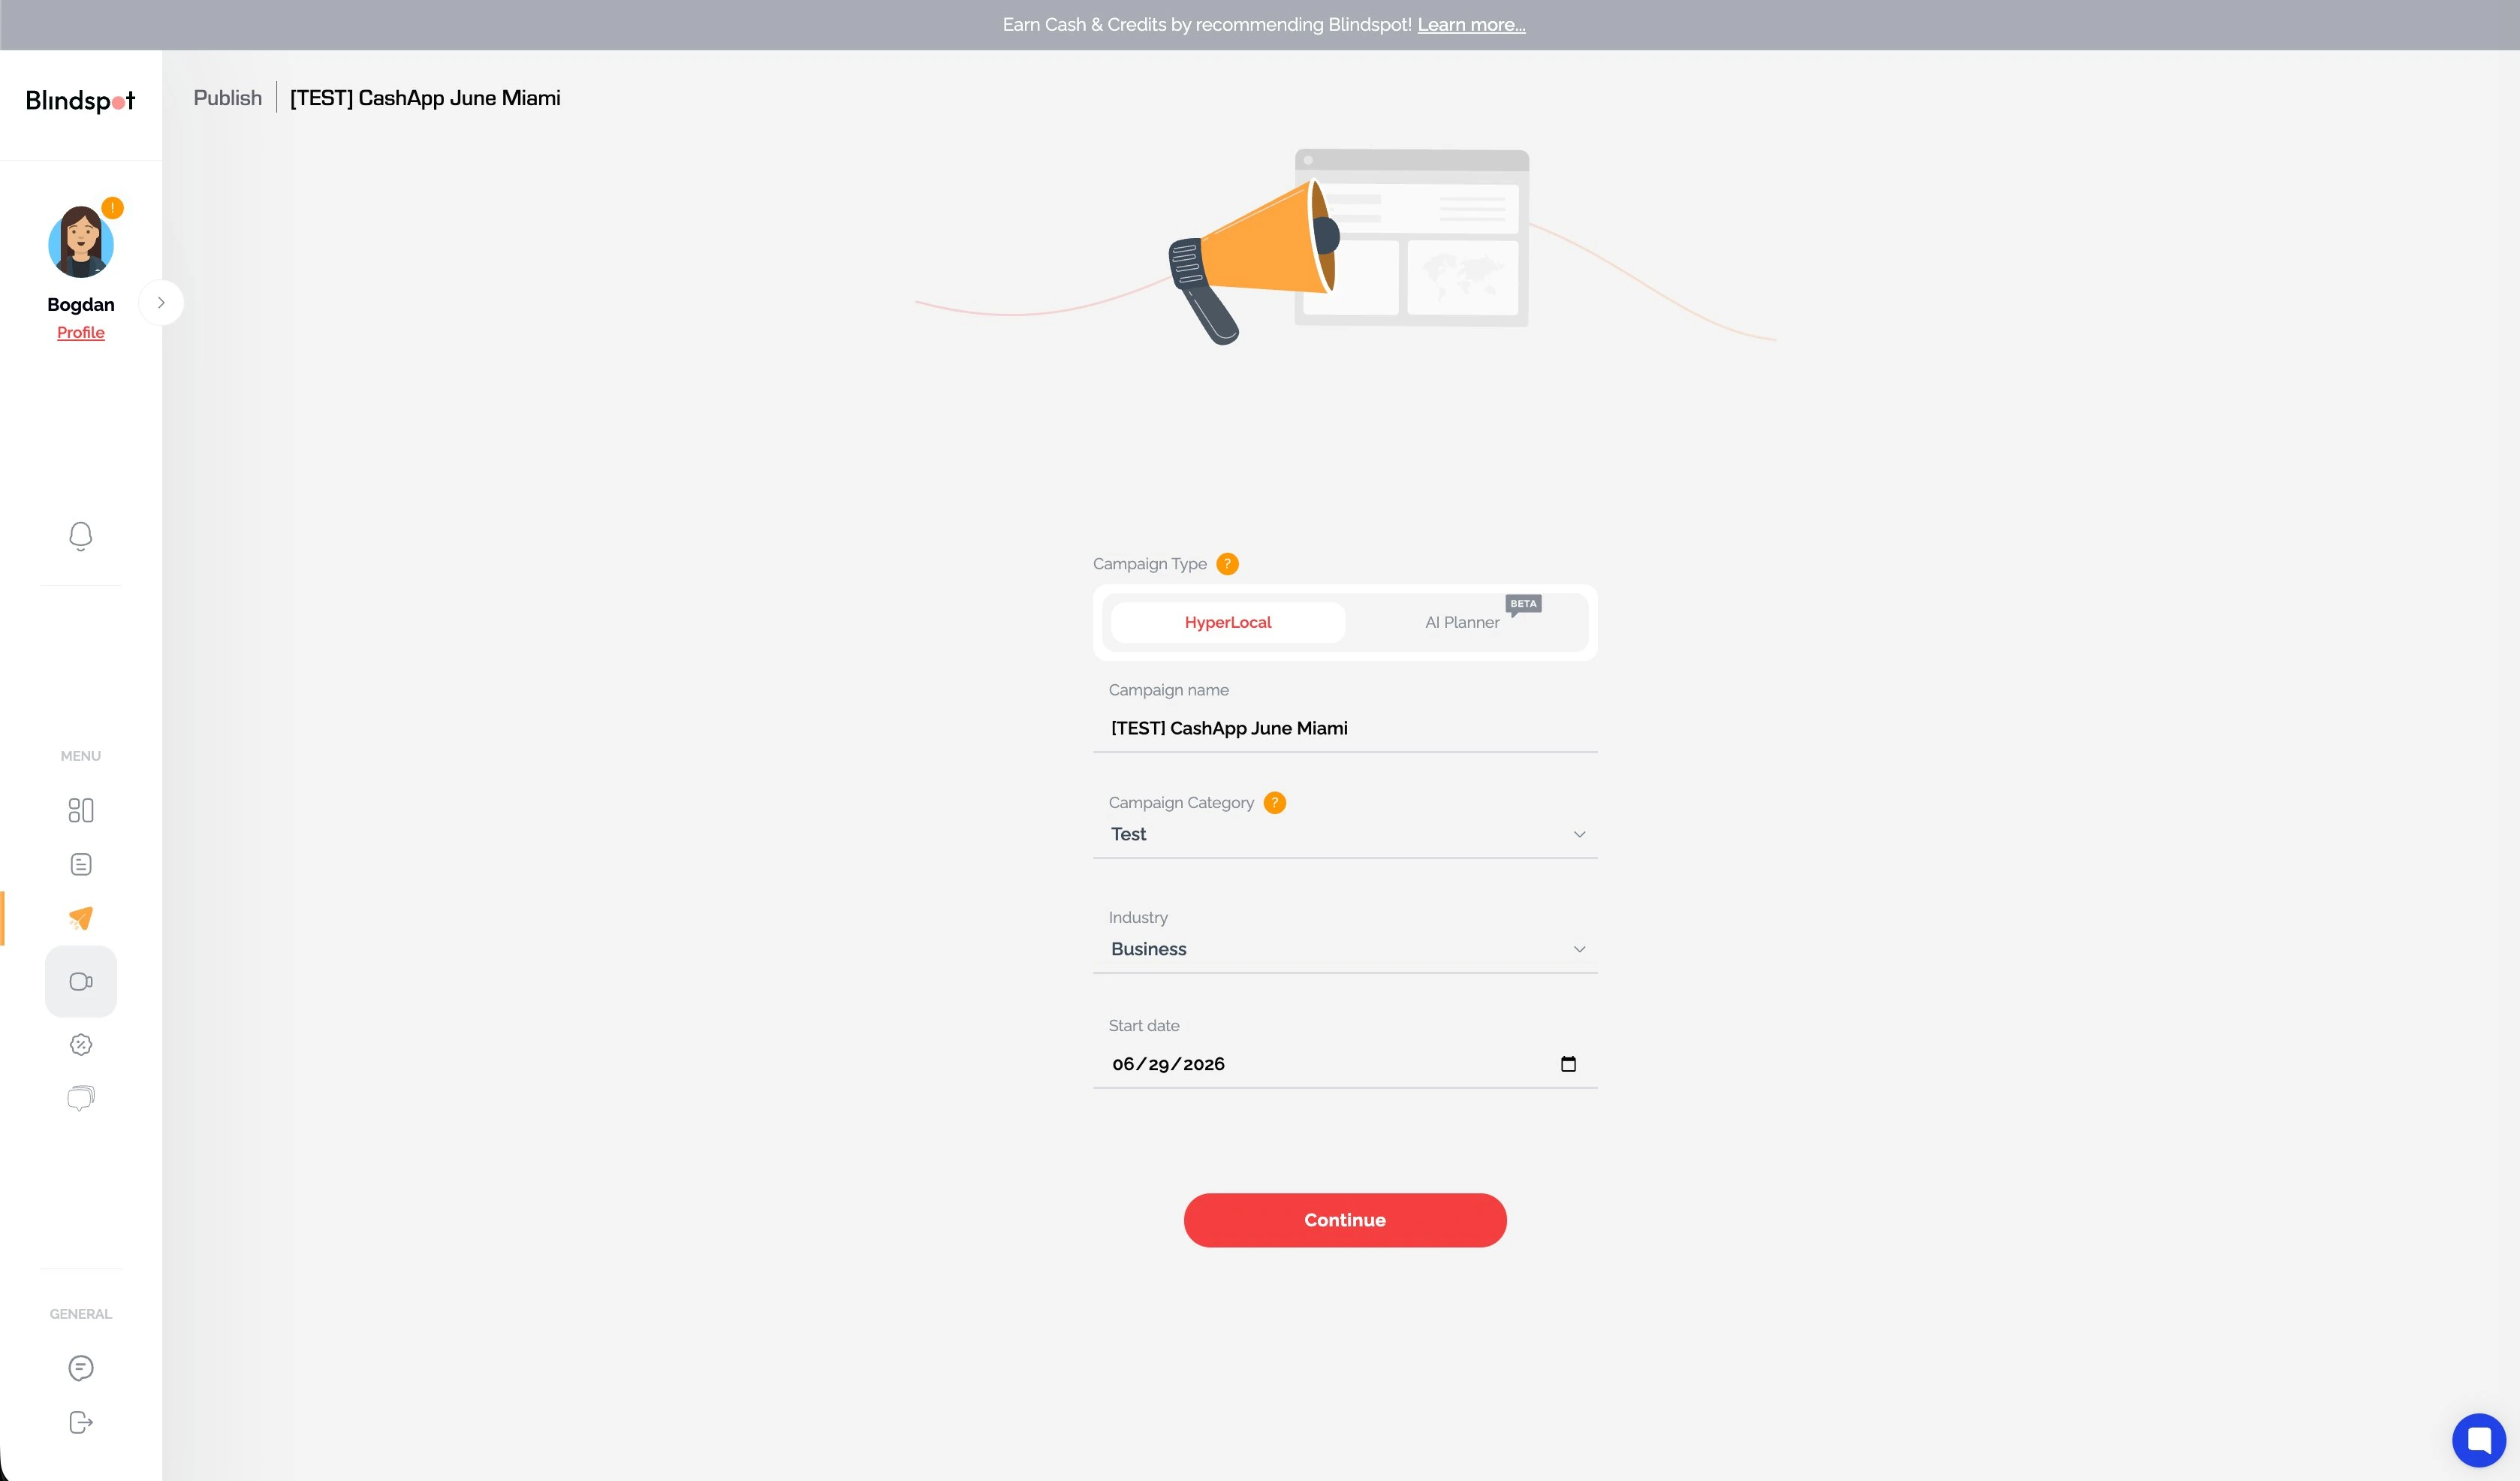
Task: Open the Industry dropdown showing Business
Action: pyautogui.click(x=1345, y=949)
